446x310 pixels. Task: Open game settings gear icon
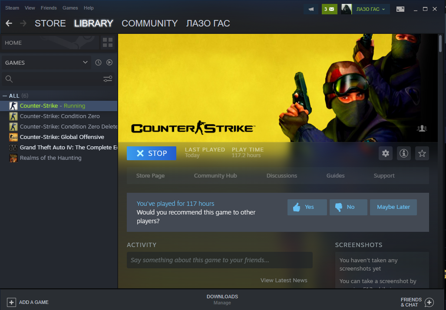tap(385, 153)
